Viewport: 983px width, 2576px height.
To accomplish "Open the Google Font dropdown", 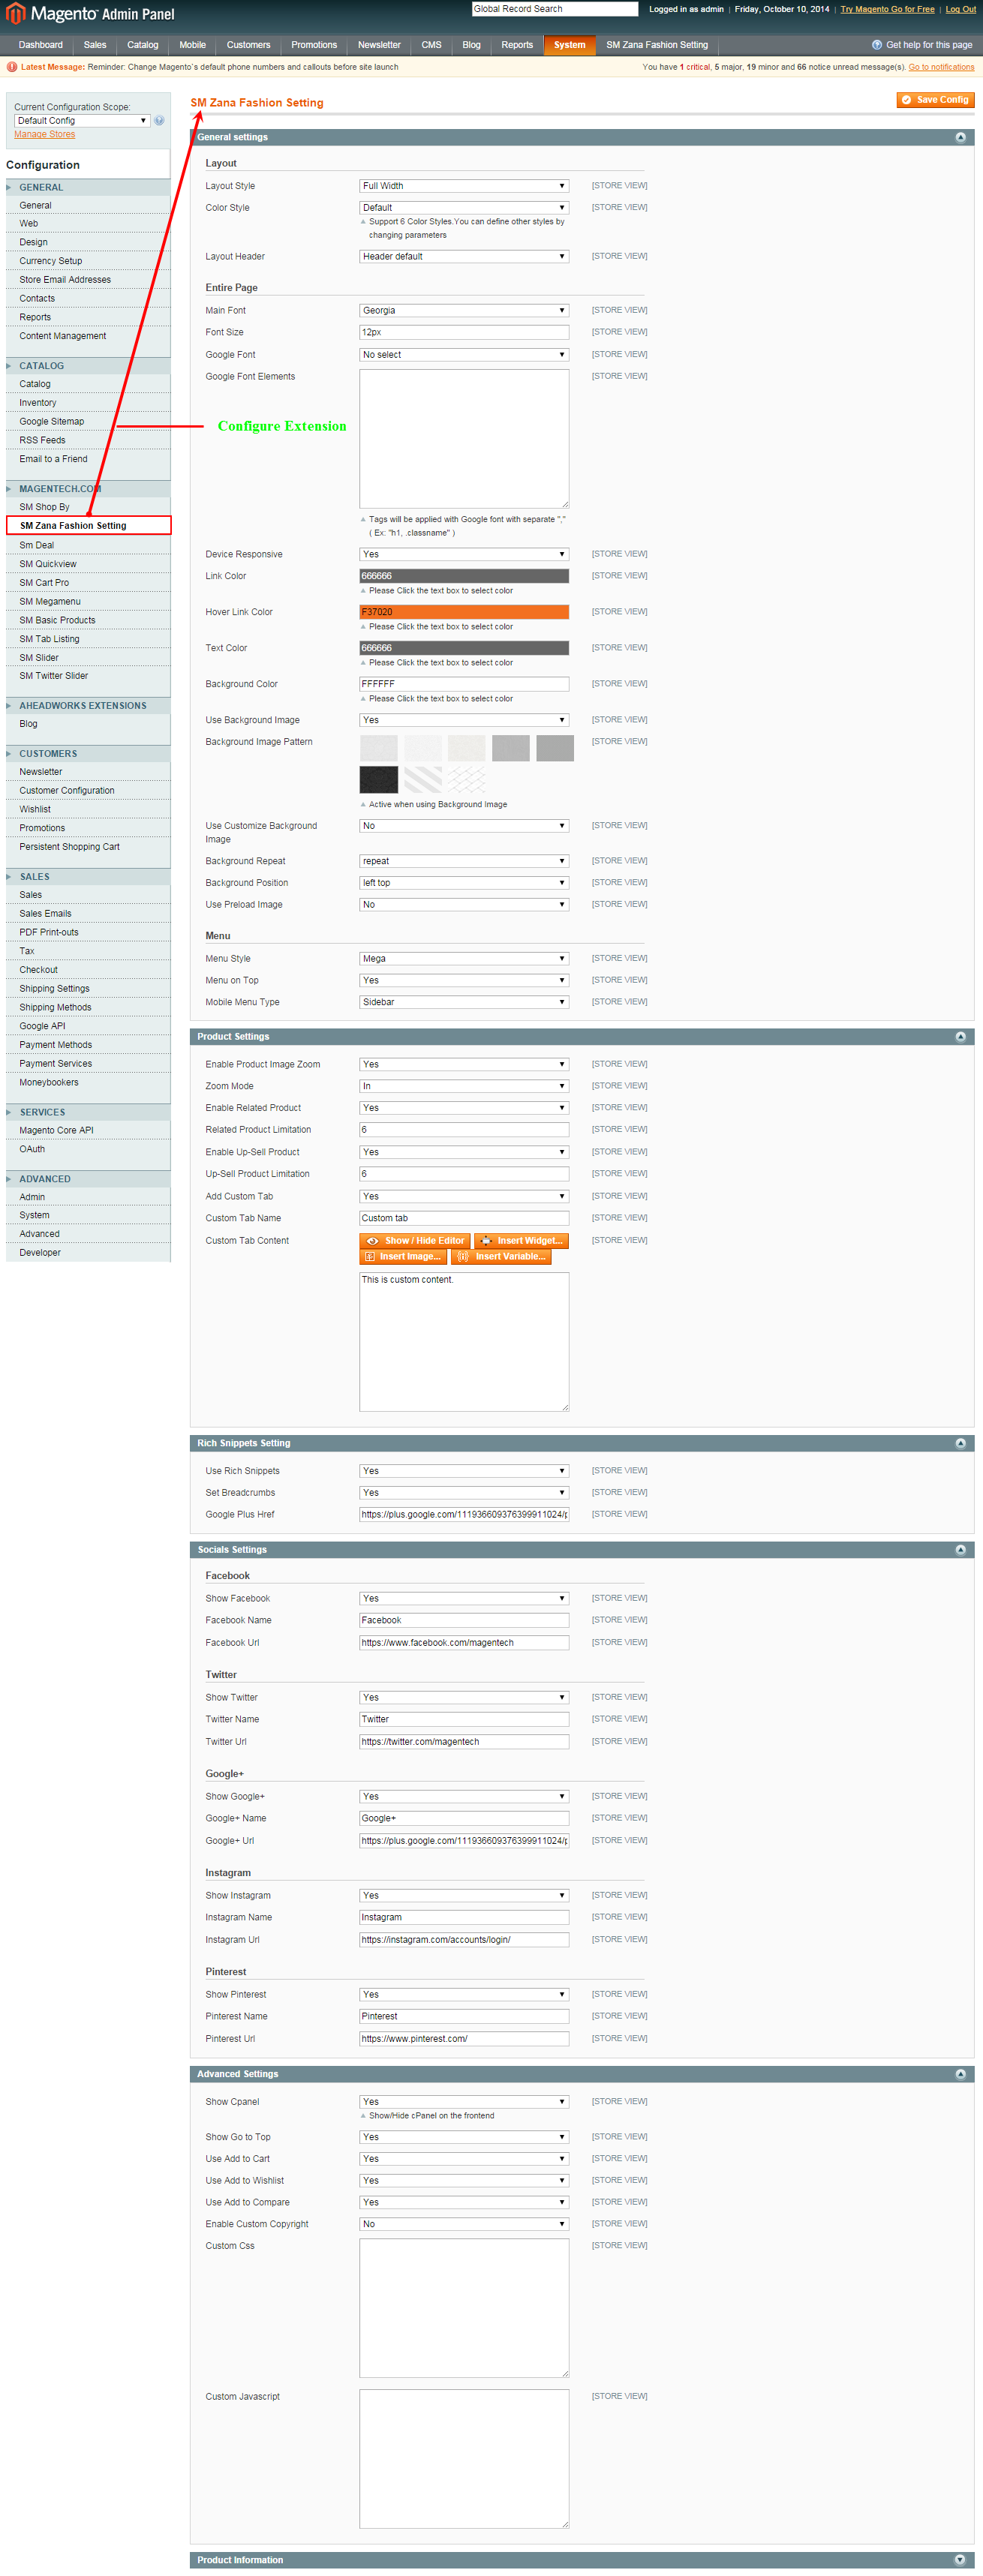I will pos(464,355).
